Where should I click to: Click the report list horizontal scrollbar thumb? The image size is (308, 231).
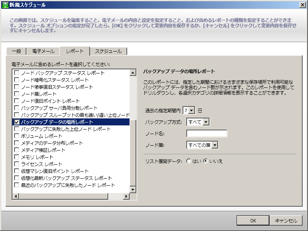pos(64,196)
